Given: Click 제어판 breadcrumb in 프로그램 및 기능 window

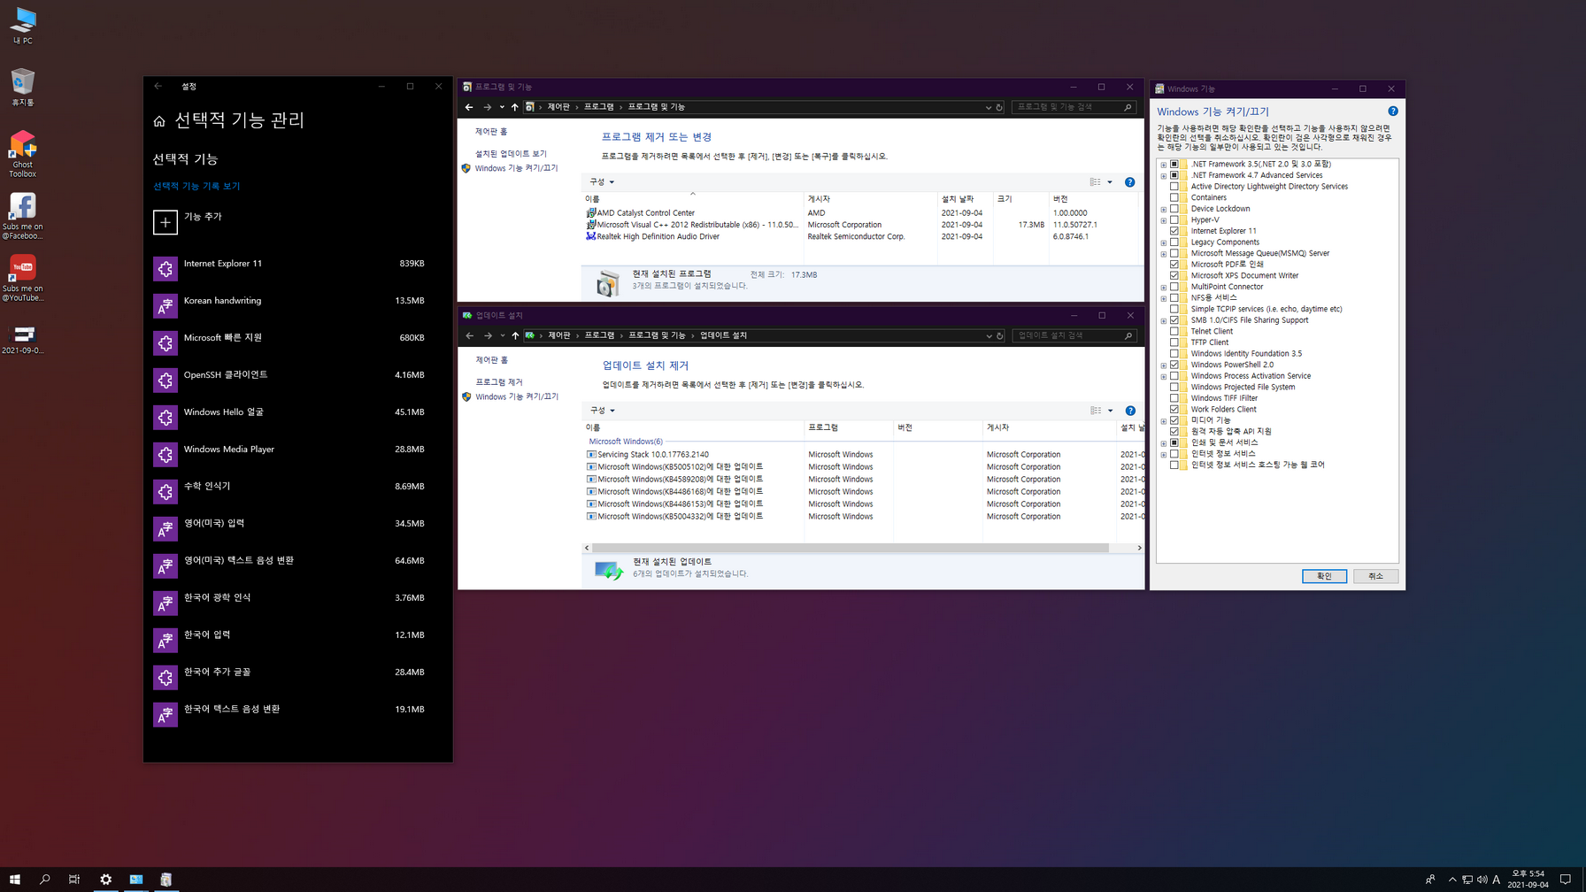Looking at the screenshot, I should 558,107.
